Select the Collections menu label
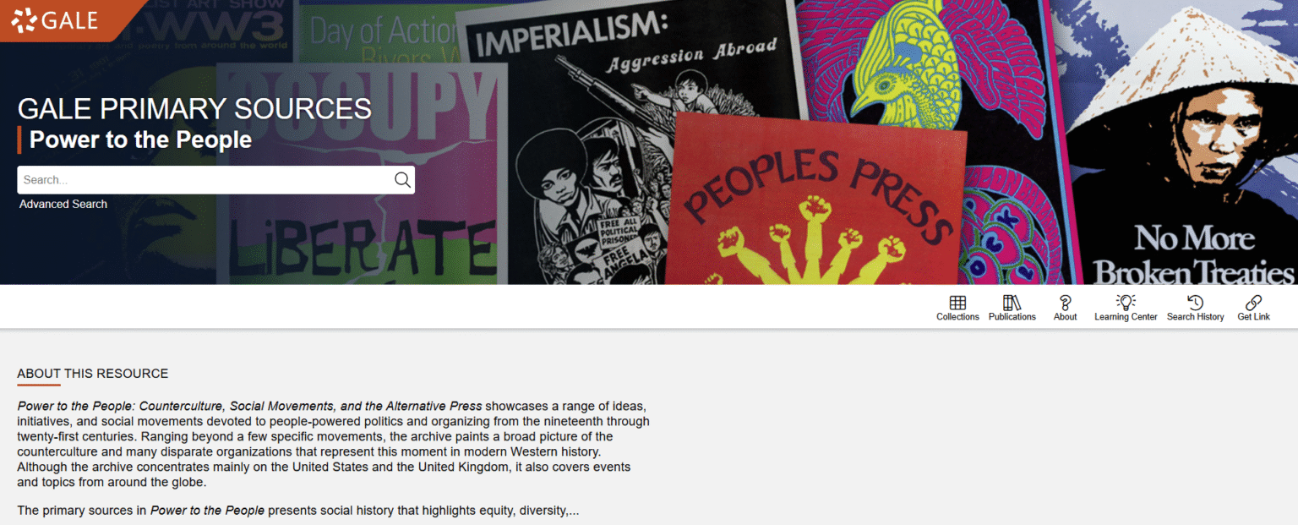Image resolution: width=1298 pixels, height=525 pixels. [957, 317]
